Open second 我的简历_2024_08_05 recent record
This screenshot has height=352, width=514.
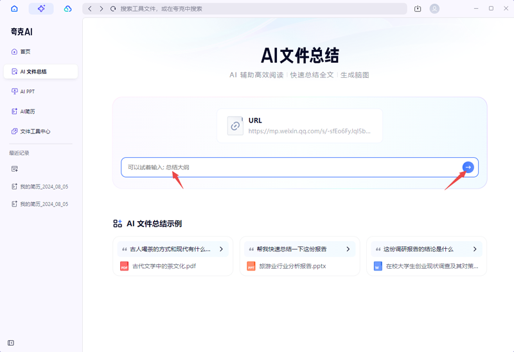(40, 204)
